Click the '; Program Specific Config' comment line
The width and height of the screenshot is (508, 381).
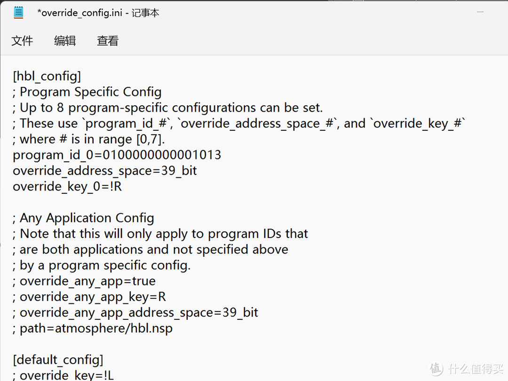point(87,92)
